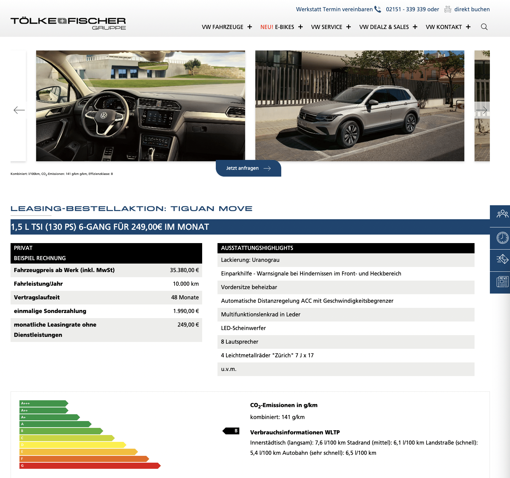Open VW DEALZ & SALES menu
Image resolution: width=510 pixels, height=478 pixels.
click(384, 27)
